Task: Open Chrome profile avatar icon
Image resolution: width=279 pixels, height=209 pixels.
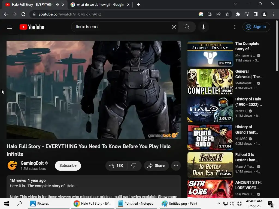Action: pyautogui.click(x=264, y=14)
